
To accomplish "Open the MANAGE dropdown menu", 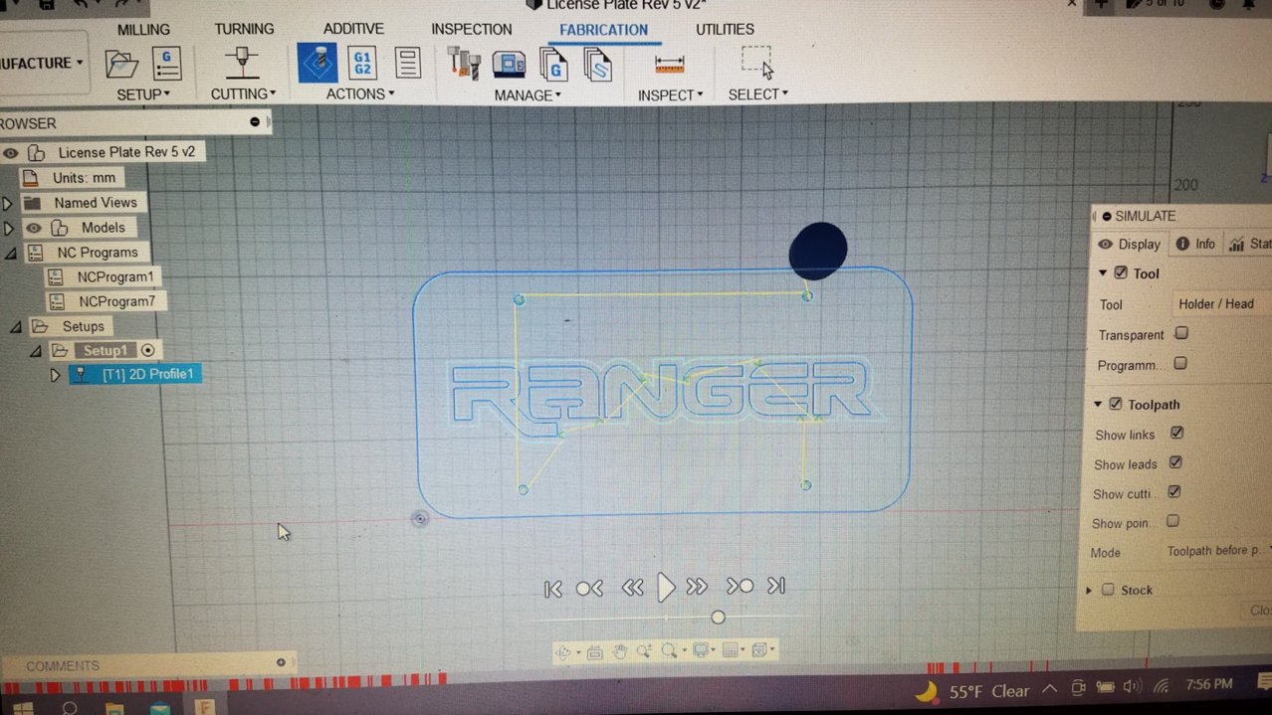I will (x=528, y=95).
